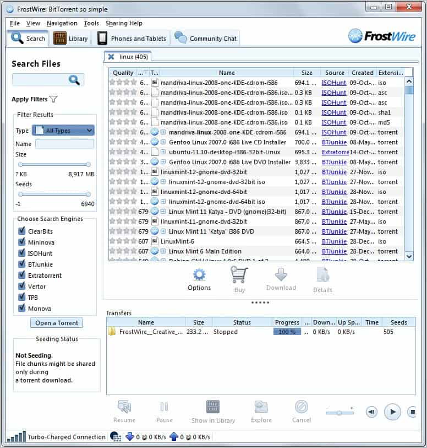The width and height of the screenshot is (427, 448).
Task: Click the Buy shopping cart icon
Action: click(x=239, y=274)
